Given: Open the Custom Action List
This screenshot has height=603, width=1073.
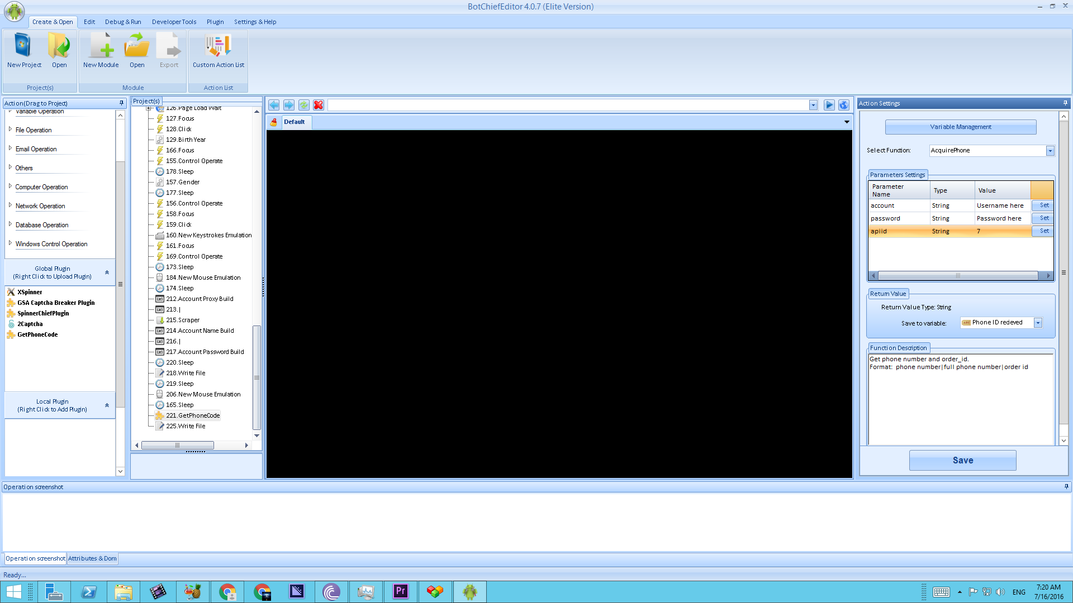Looking at the screenshot, I should click(218, 46).
